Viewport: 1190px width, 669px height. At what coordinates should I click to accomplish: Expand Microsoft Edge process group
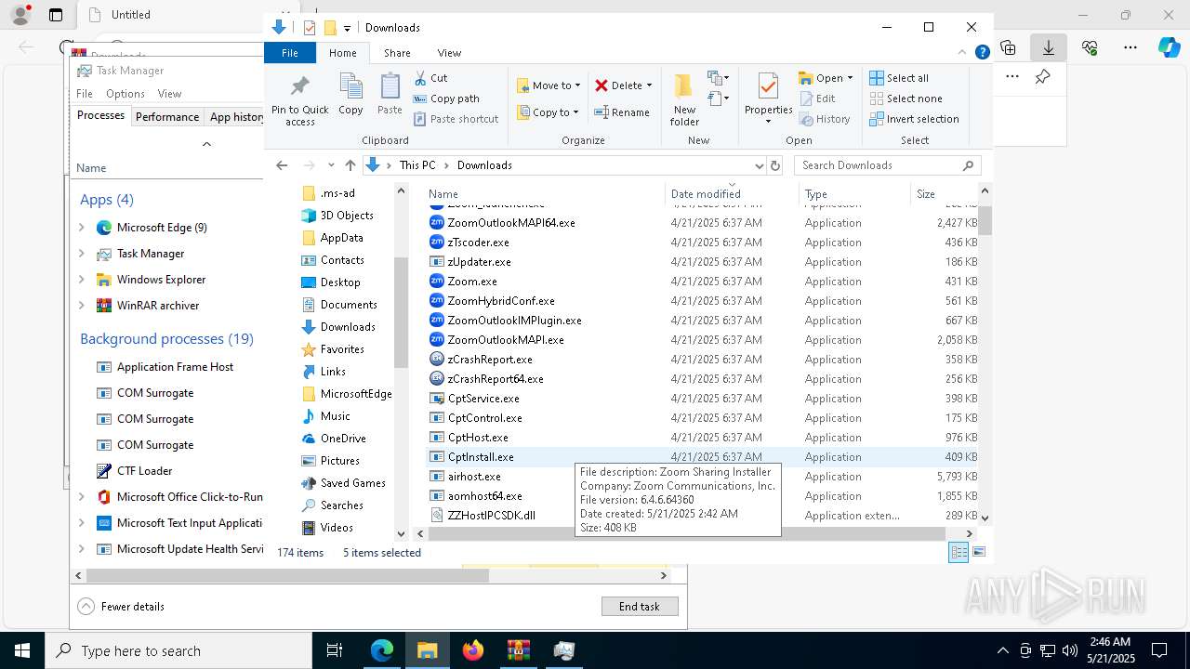[82, 227]
